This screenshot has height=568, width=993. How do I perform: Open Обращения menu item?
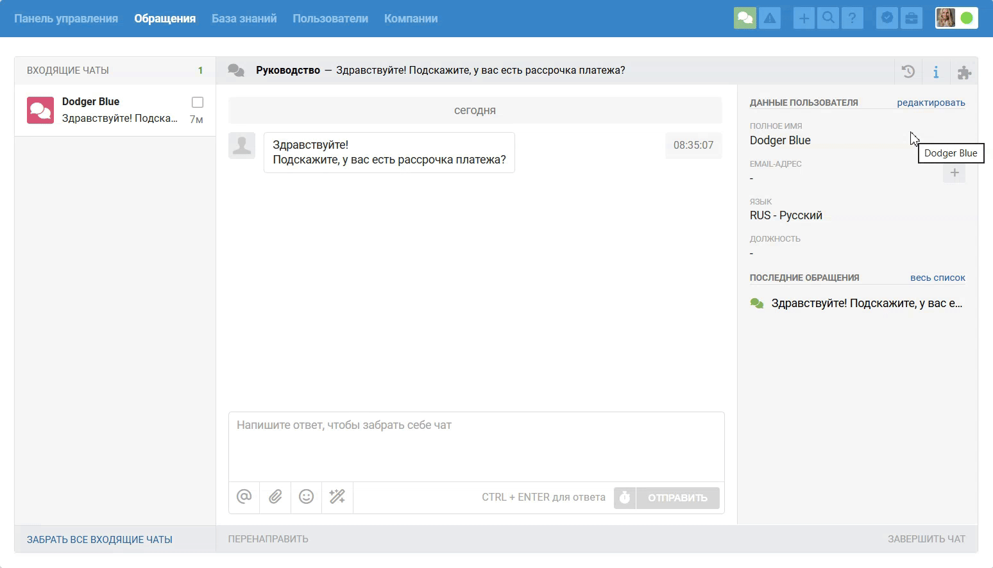(165, 19)
